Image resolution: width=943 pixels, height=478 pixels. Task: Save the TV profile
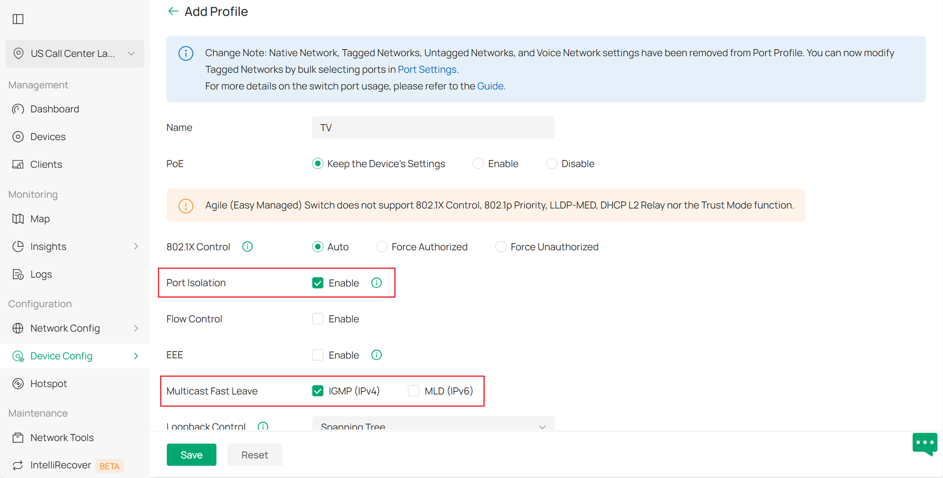[x=191, y=455]
